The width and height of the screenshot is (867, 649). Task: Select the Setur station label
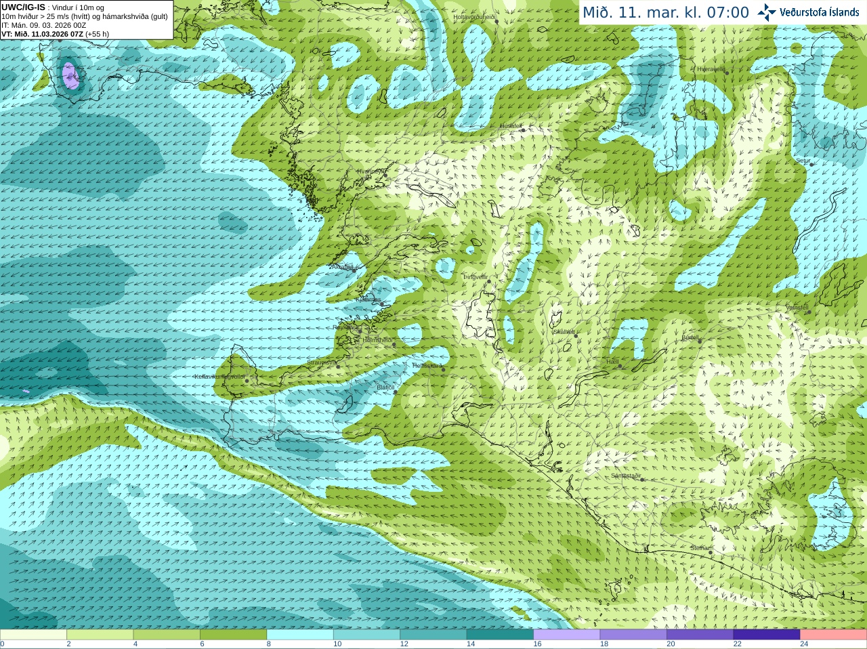coord(803,161)
